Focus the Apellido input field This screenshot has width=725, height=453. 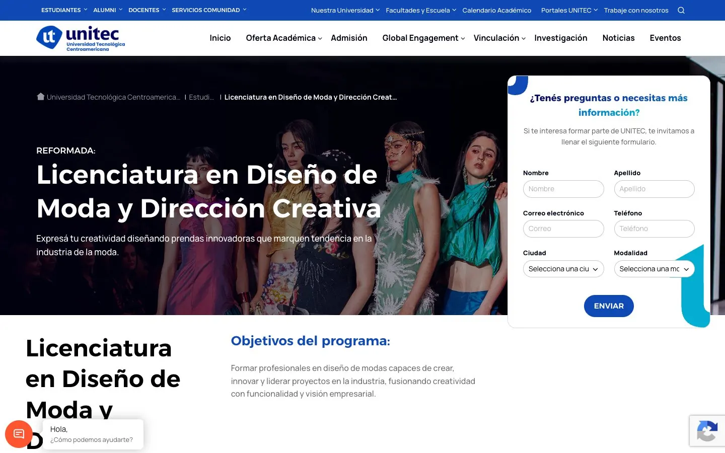(x=654, y=189)
